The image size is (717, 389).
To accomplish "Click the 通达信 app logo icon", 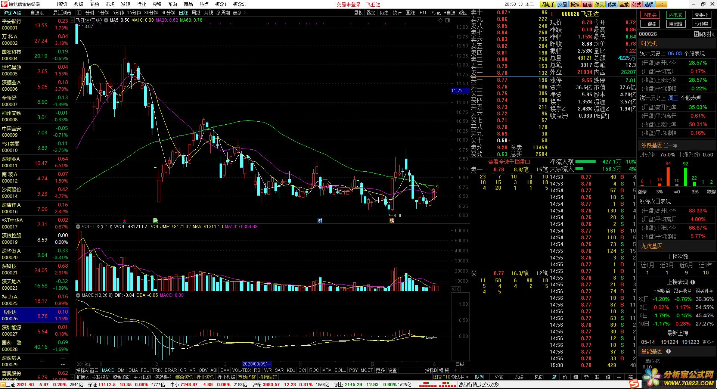I will click(x=4, y=4).
